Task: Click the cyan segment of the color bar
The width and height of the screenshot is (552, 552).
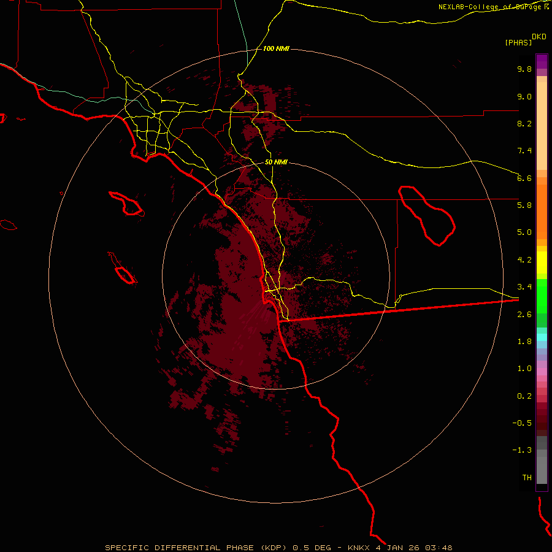Action: pos(542,337)
